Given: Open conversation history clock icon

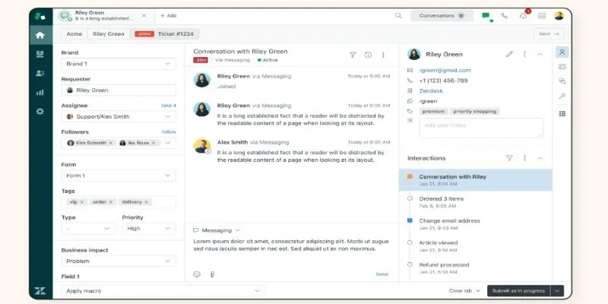Looking at the screenshot, I should 368,55.
